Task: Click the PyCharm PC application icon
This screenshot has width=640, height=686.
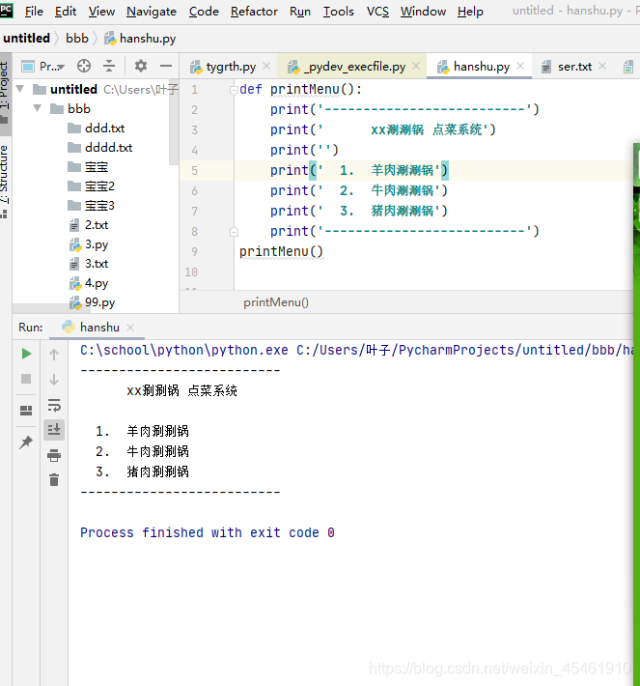Action: [x=7, y=10]
